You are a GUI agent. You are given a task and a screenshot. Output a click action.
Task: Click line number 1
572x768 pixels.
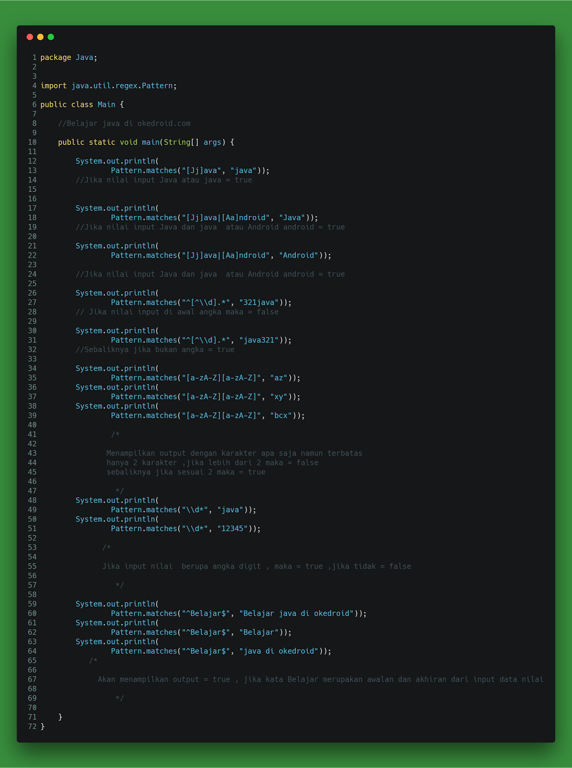pos(34,58)
